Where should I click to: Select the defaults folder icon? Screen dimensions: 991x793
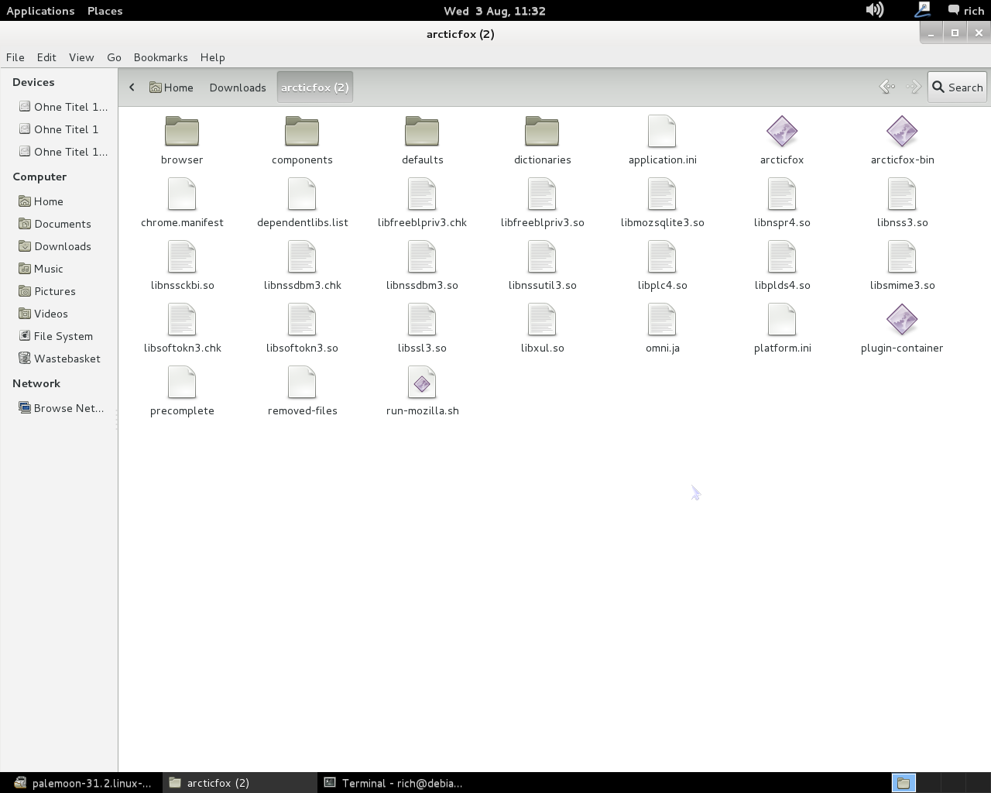422,132
